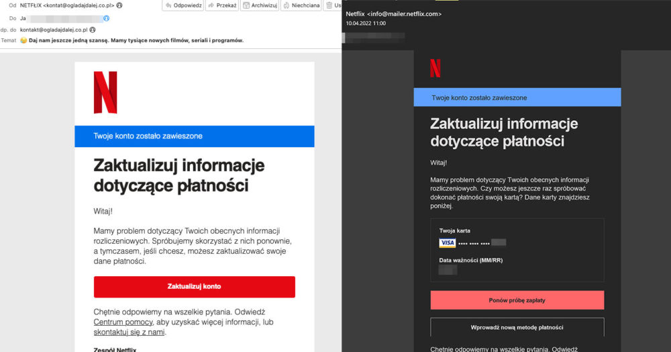This screenshot has height=352, width=671.
Task: Open the skontaktuj się z nami link
Action: click(129, 333)
